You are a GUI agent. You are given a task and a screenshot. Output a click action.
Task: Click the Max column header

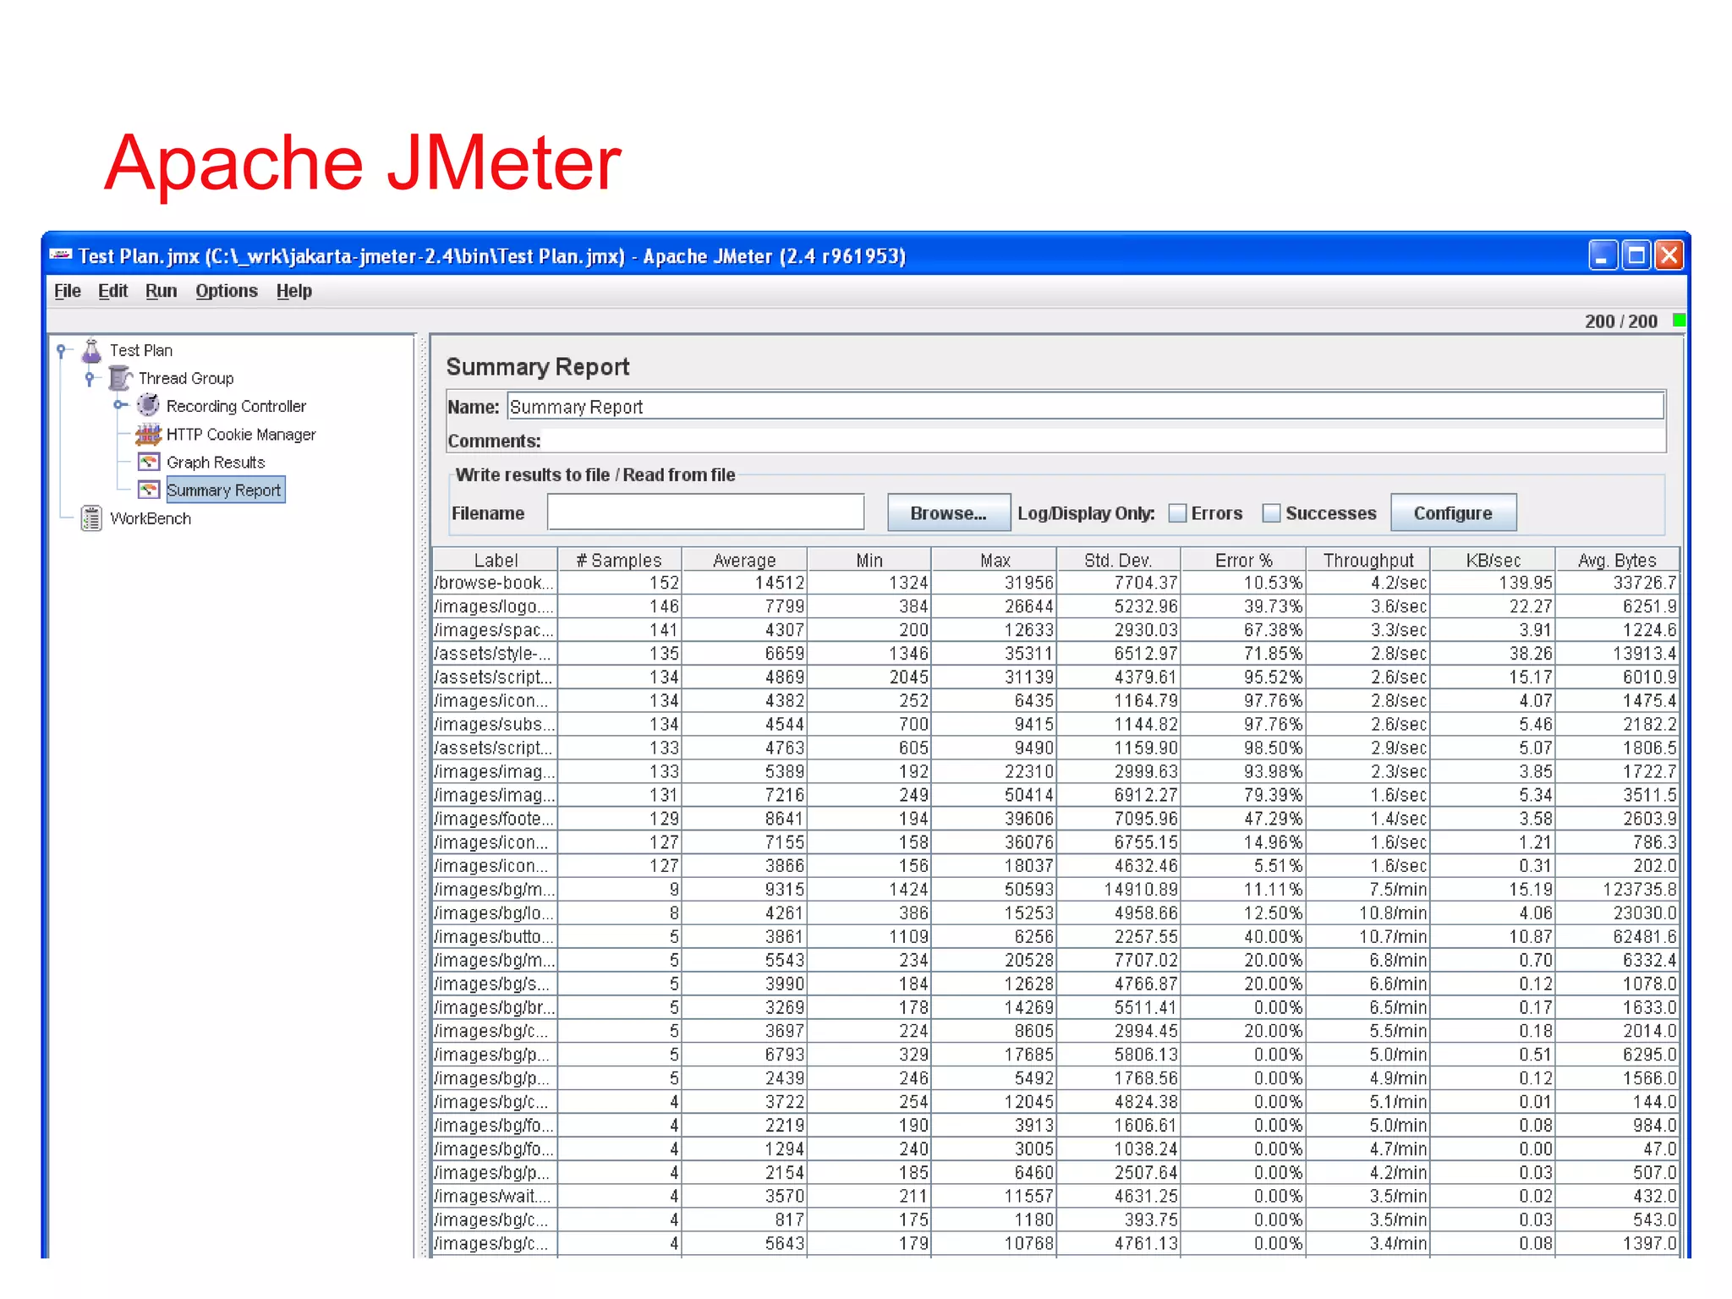[x=995, y=560]
